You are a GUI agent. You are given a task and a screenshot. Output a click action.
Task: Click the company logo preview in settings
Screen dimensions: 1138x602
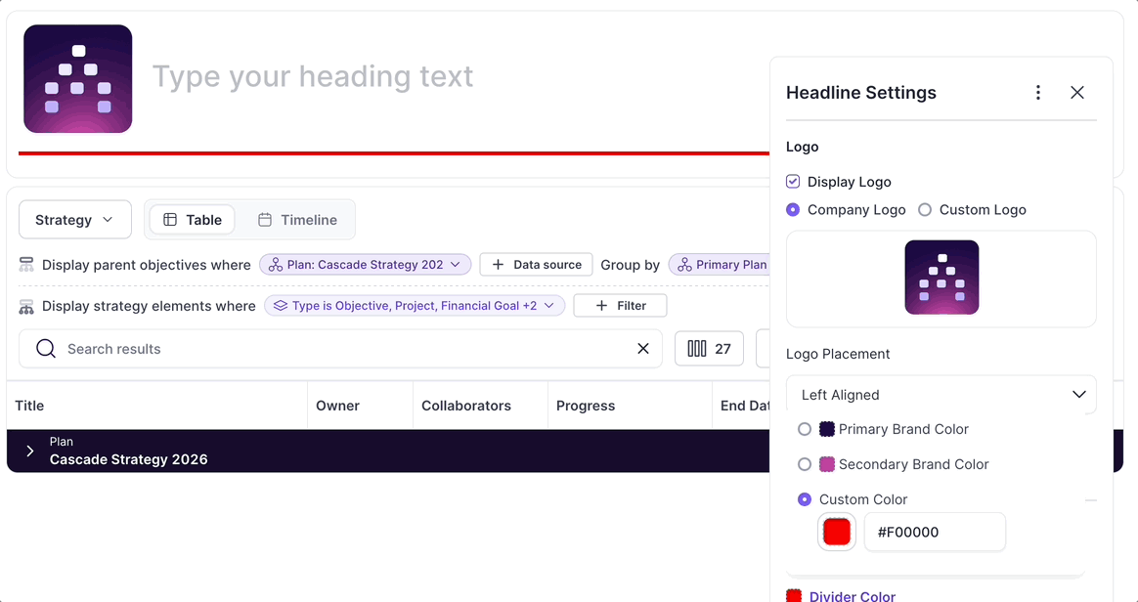click(941, 278)
